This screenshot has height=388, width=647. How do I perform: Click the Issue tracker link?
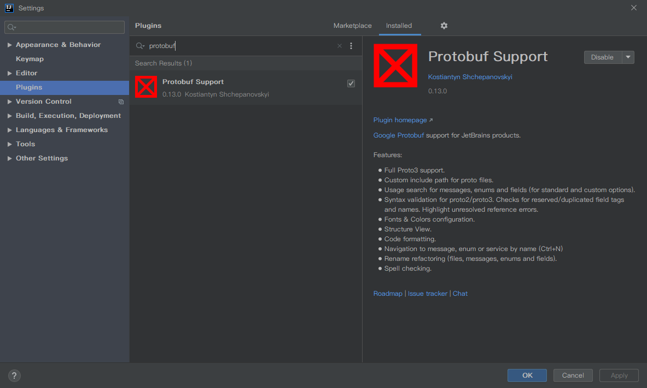pos(427,293)
